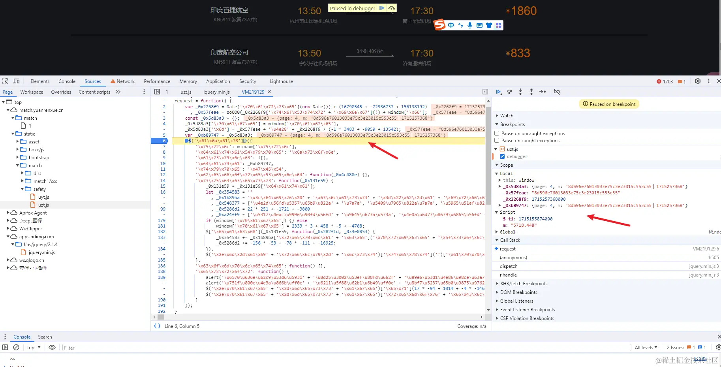Image resolution: width=721 pixels, height=367 pixels.
Task: Switch to Search tab in drawer
Action: point(45,337)
